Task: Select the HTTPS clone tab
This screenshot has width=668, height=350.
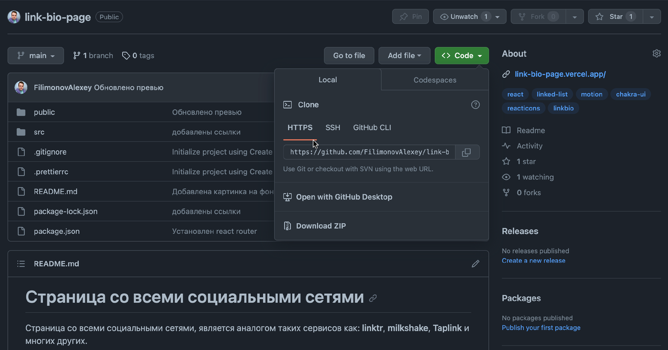Action: click(x=300, y=128)
